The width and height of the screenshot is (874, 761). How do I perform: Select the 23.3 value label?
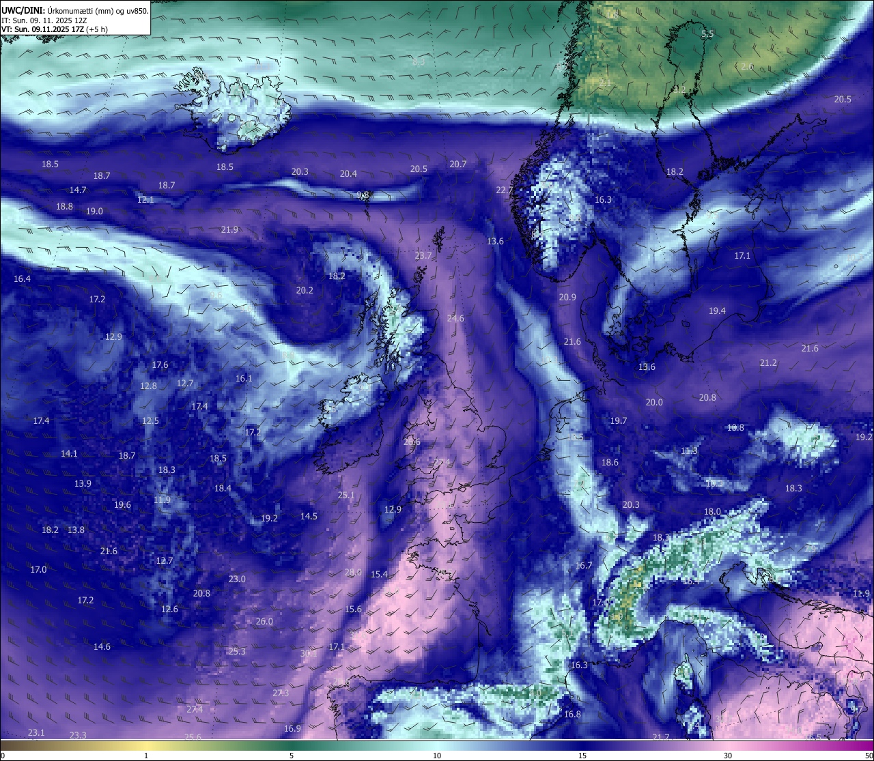click(x=78, y=735)
